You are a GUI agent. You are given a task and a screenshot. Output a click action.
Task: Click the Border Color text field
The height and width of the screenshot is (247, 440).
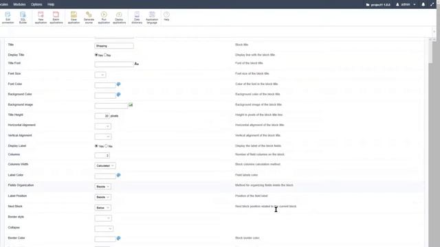pos(105,239)
